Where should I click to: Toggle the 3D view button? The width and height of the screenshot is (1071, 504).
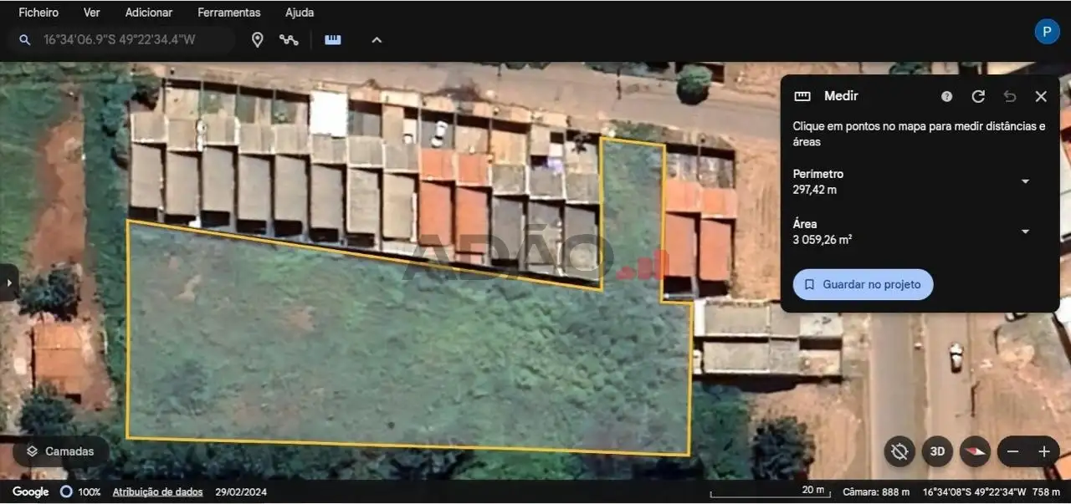(x=937, y=451)
